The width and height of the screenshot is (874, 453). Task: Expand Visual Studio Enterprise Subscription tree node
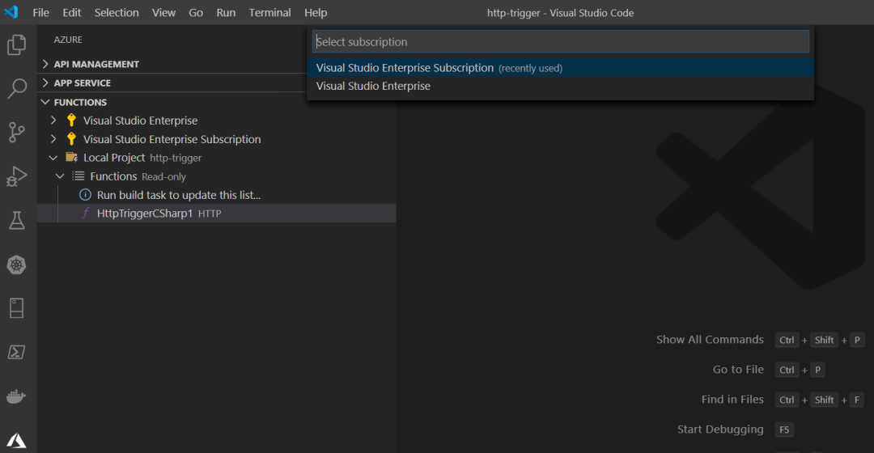[53, 139]
